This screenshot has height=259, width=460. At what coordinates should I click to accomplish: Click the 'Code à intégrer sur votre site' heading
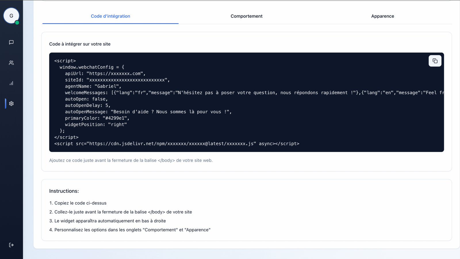pos(80,44)
